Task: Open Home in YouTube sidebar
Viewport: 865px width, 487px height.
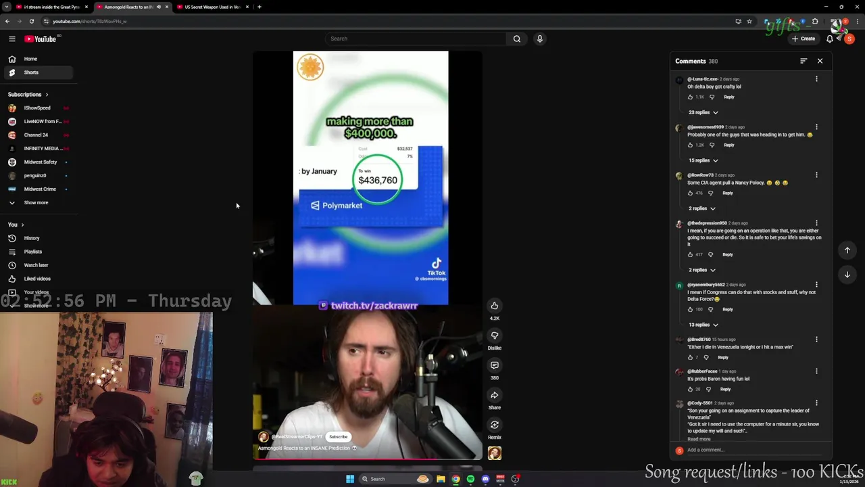Action: pyautogui.click(x=39, y=59)
